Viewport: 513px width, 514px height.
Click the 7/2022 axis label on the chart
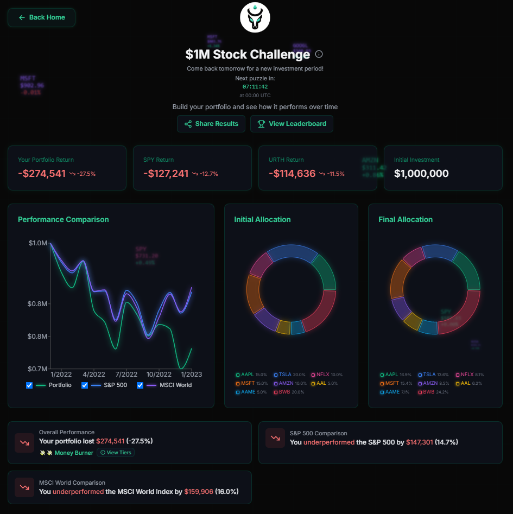coord(126,375)
